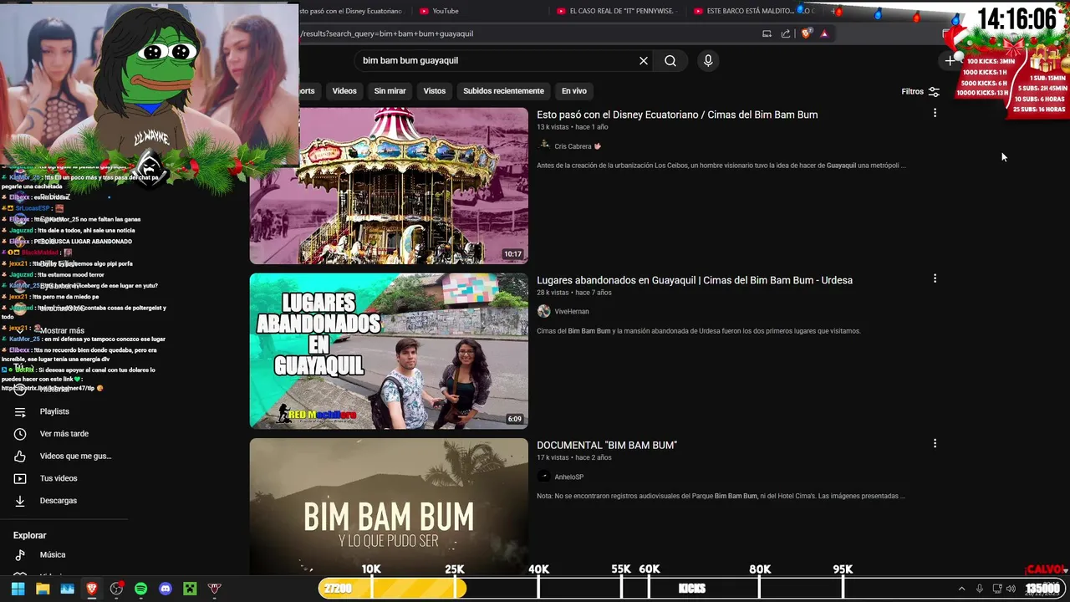Open Discord from the taskbar

[x=166, y=589]
